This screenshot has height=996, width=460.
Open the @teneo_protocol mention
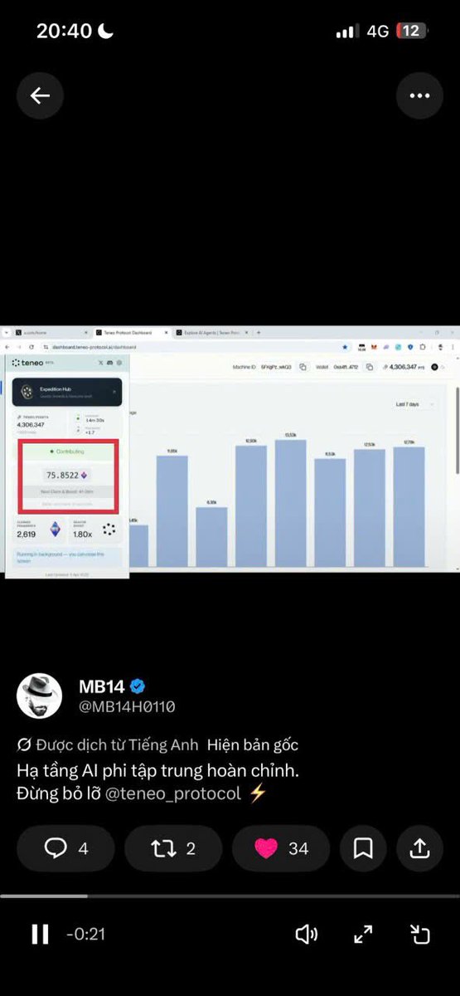(x=173, y=793)
